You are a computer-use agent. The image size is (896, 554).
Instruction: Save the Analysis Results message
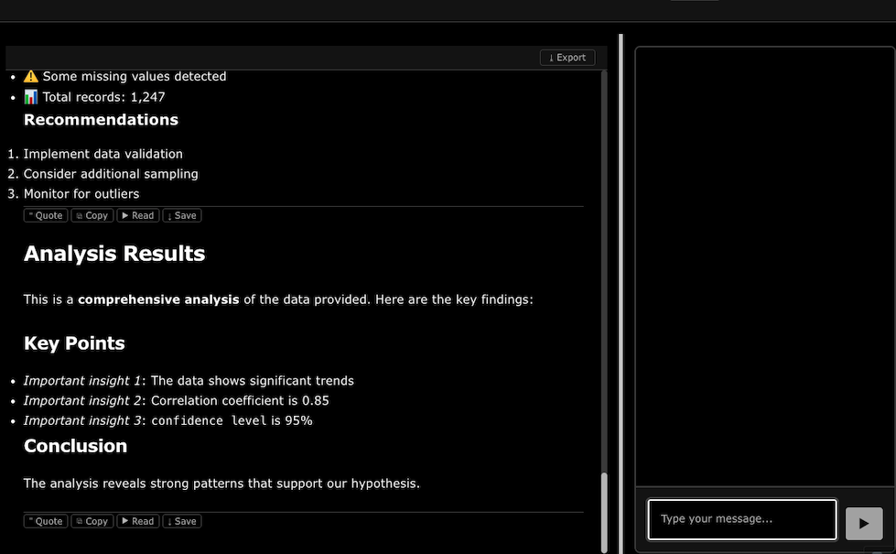[181, 521]
